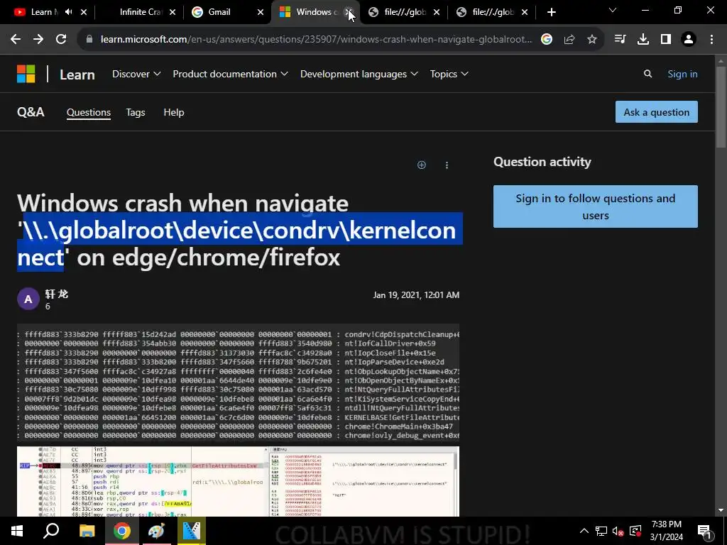Share this page via address bar icon
Screen dimensions: 727x545
(x=569, y=40)
